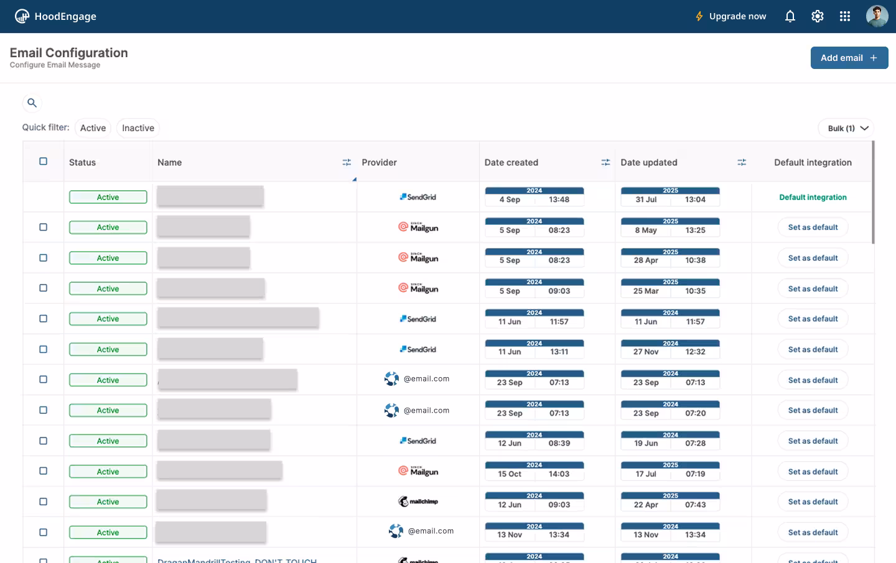Viewport: 896px width, 563px height.
Task: Open the Date created column filter icon
Action: click(605, 162)
